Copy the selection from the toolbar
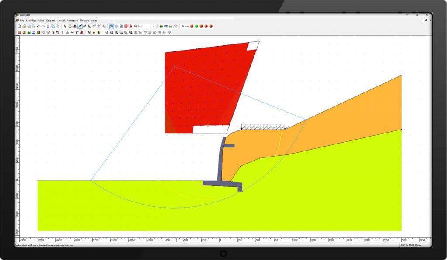This screenshot has height=260, width=447. (x=53, y=27)
